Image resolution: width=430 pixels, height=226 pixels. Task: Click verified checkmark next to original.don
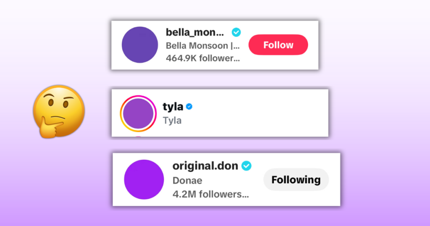coord(246,166)
